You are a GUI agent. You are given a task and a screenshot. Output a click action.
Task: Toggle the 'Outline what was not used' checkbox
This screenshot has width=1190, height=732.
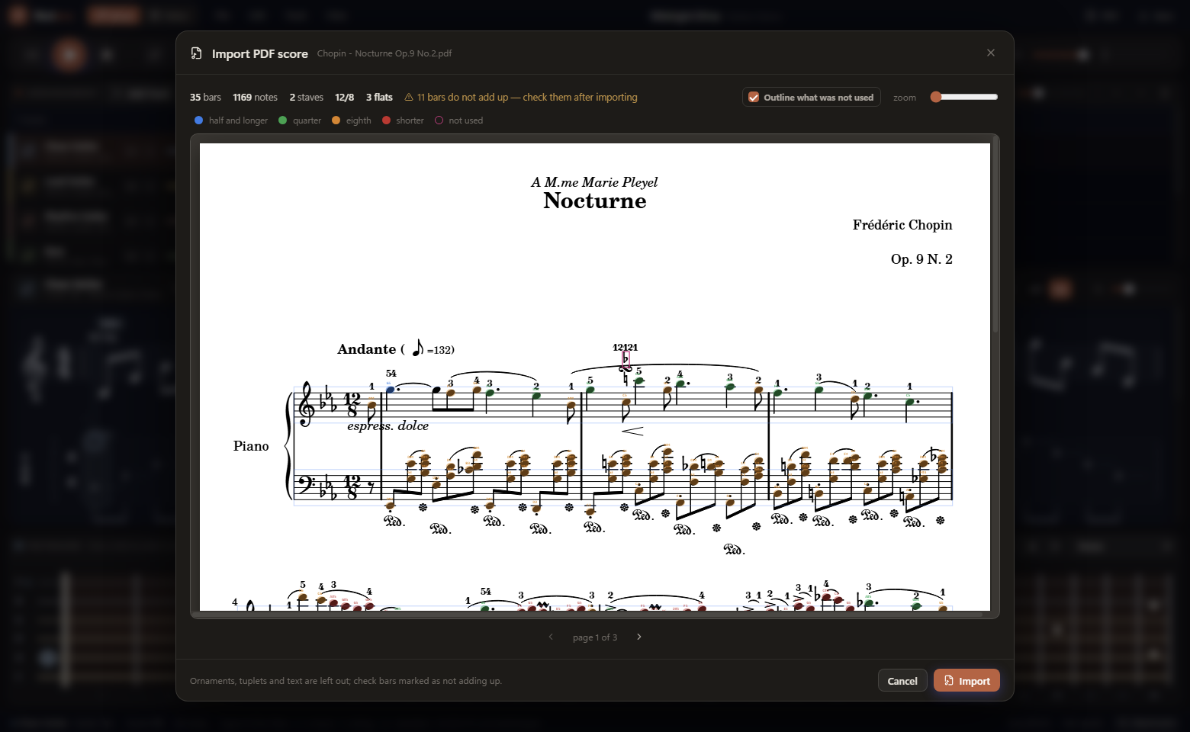tap(754, 98)
